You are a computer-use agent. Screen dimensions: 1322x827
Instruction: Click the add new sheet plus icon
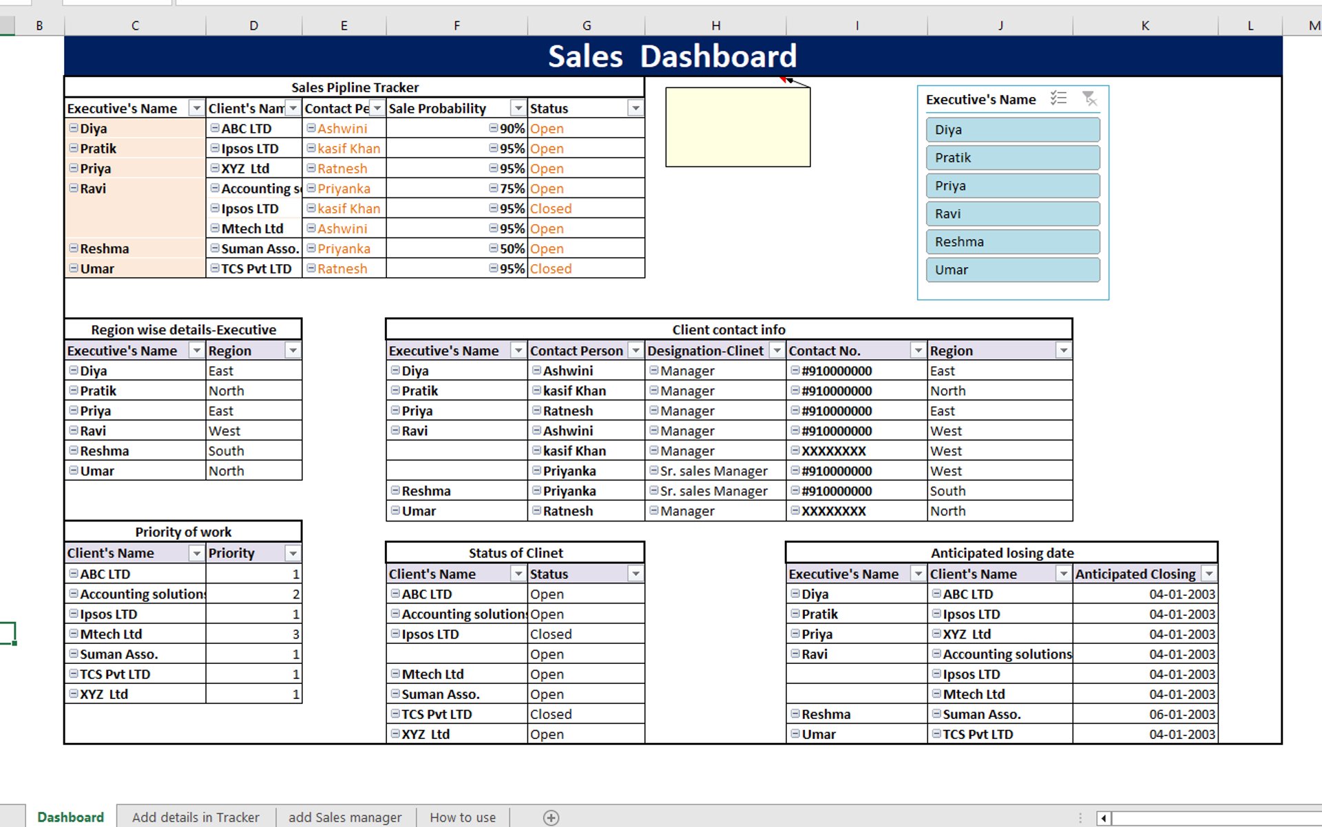click(551, 817)
